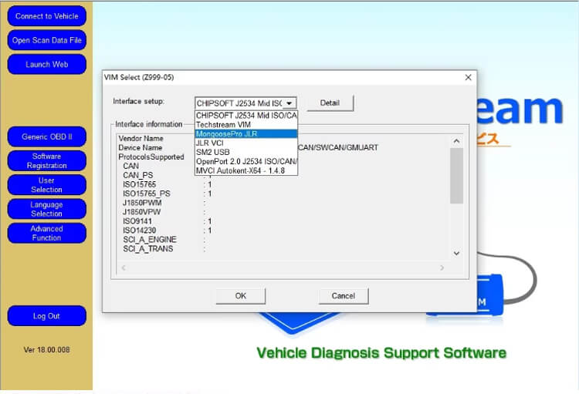
Task: Click the SCI_A_ENGINE protocol row
Action: coord(150,240)
